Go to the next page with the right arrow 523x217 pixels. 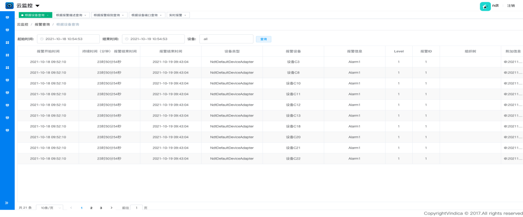pos(111,207)
